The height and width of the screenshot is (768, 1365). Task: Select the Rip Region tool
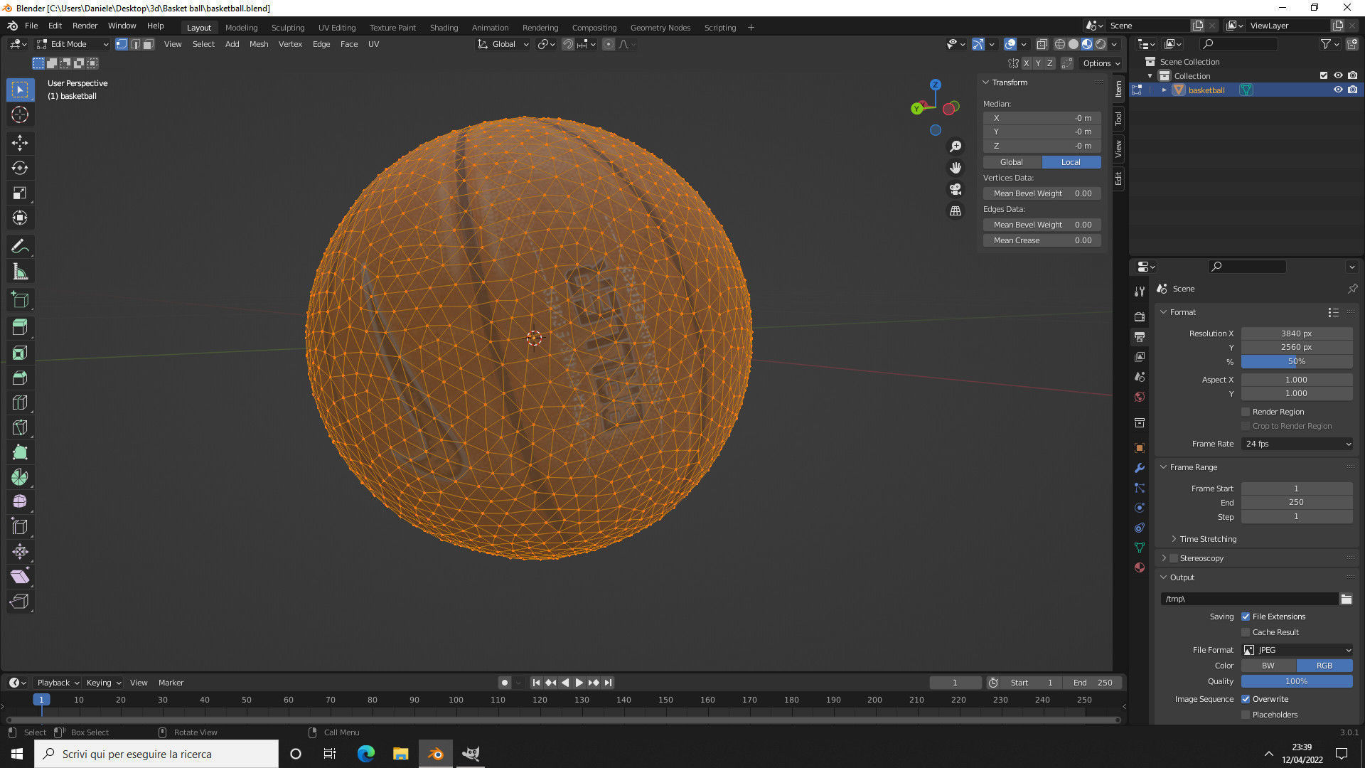pos(20,602)
